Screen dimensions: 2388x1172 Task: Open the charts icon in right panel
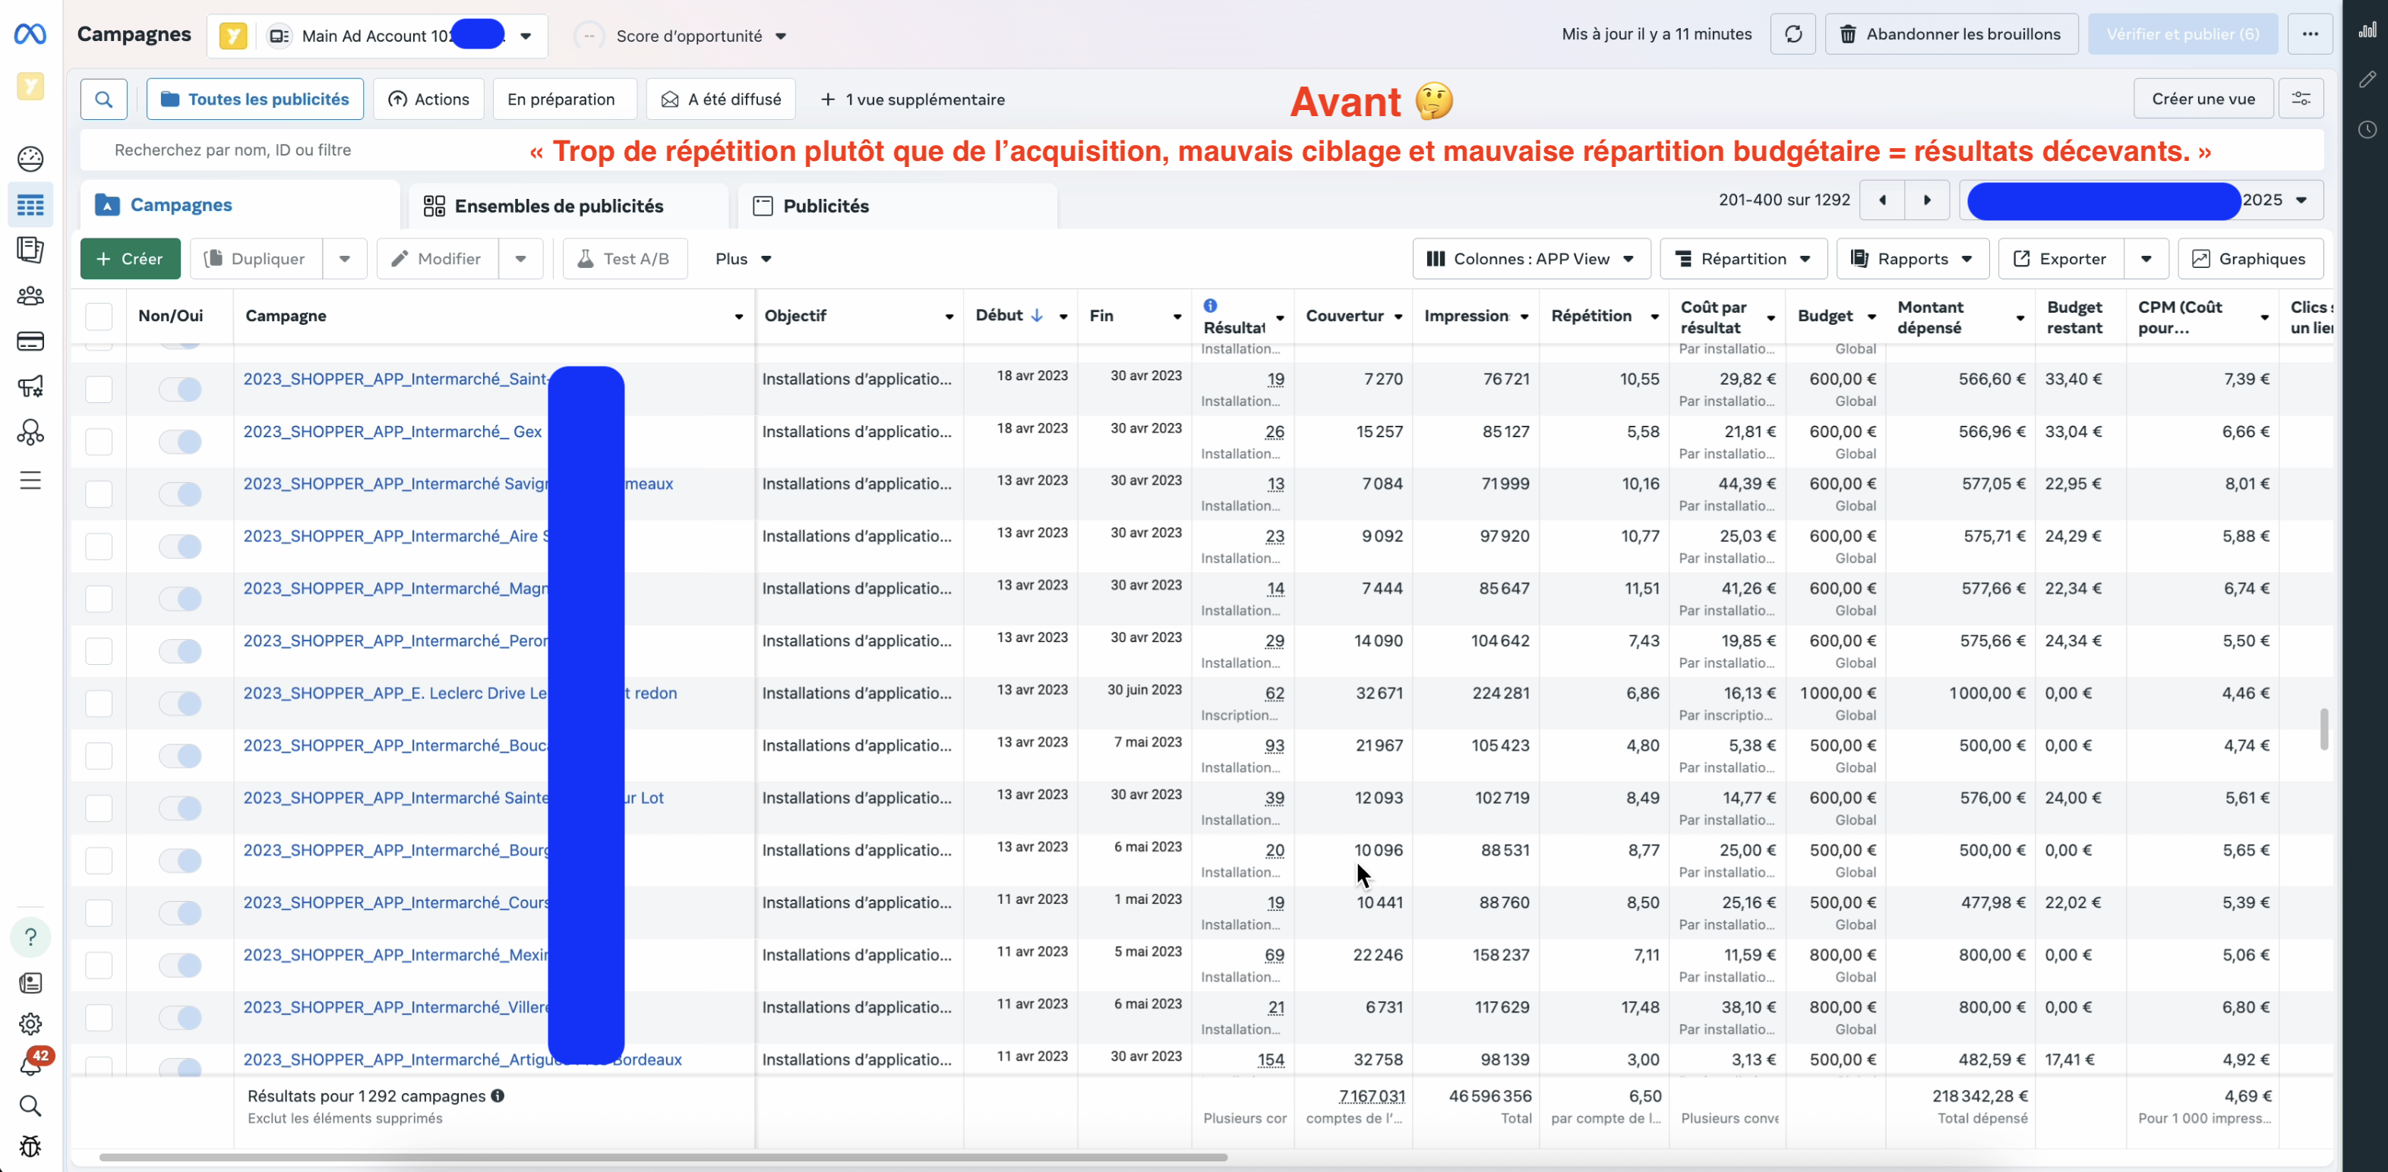tap(2367, 30)
